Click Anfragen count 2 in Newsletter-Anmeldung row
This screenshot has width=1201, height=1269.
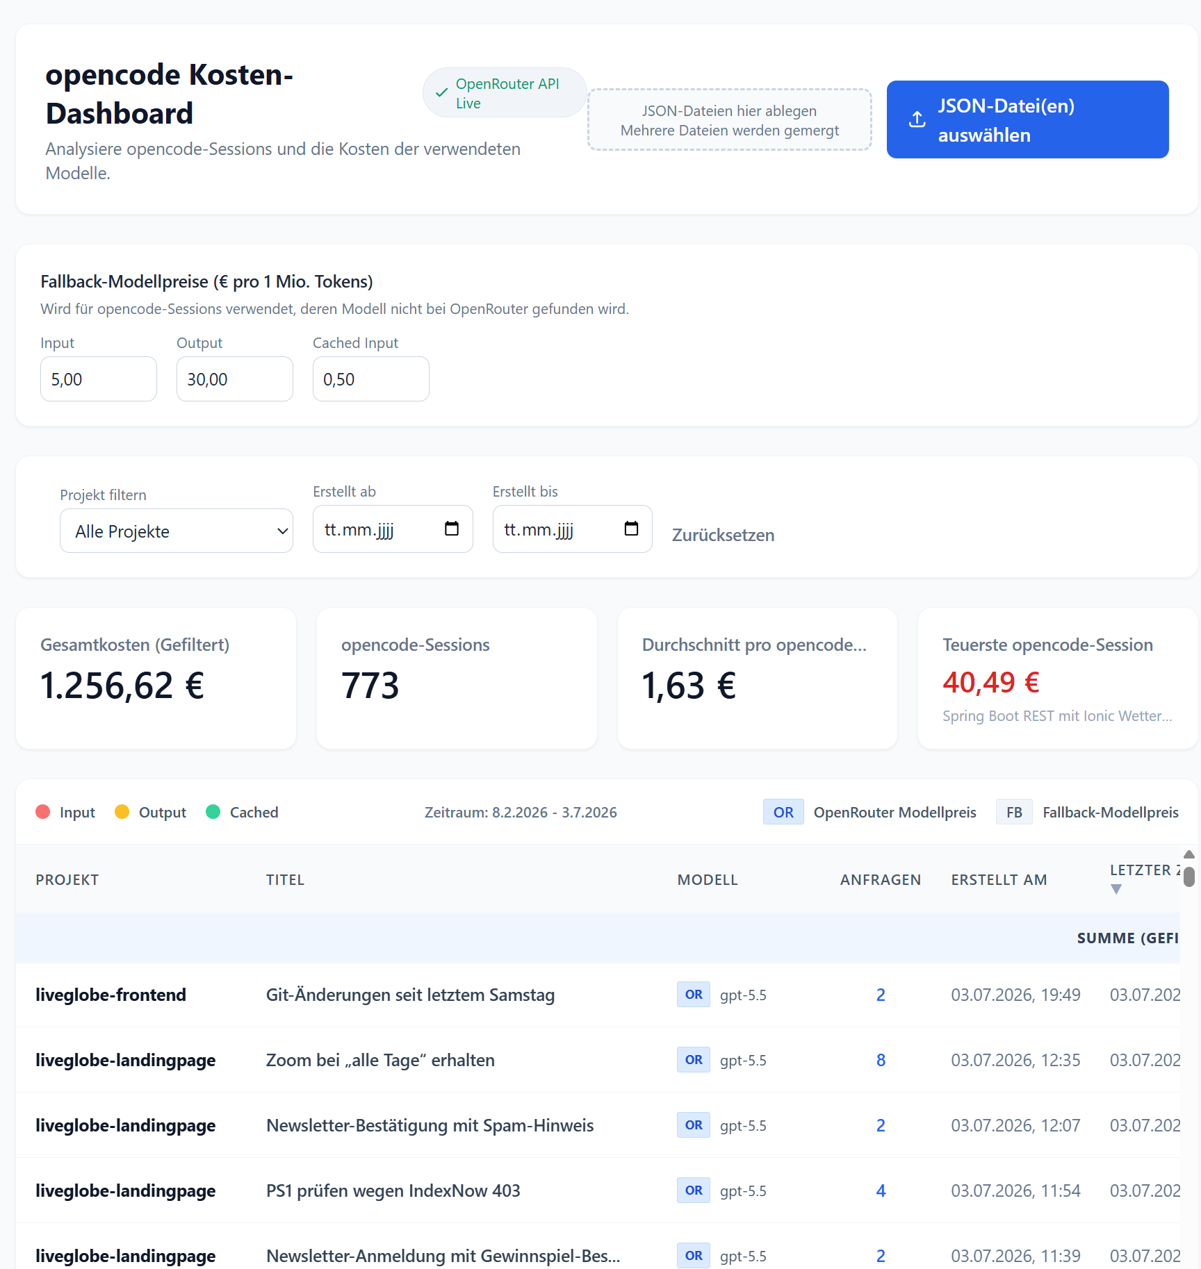(x=881, y=1256)
